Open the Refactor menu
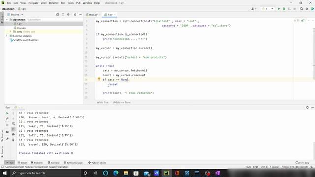Viewport: 315px width, 177px height. pos(54,3)
